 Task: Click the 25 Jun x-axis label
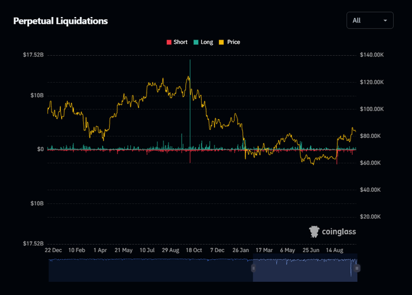click(311, 250)
